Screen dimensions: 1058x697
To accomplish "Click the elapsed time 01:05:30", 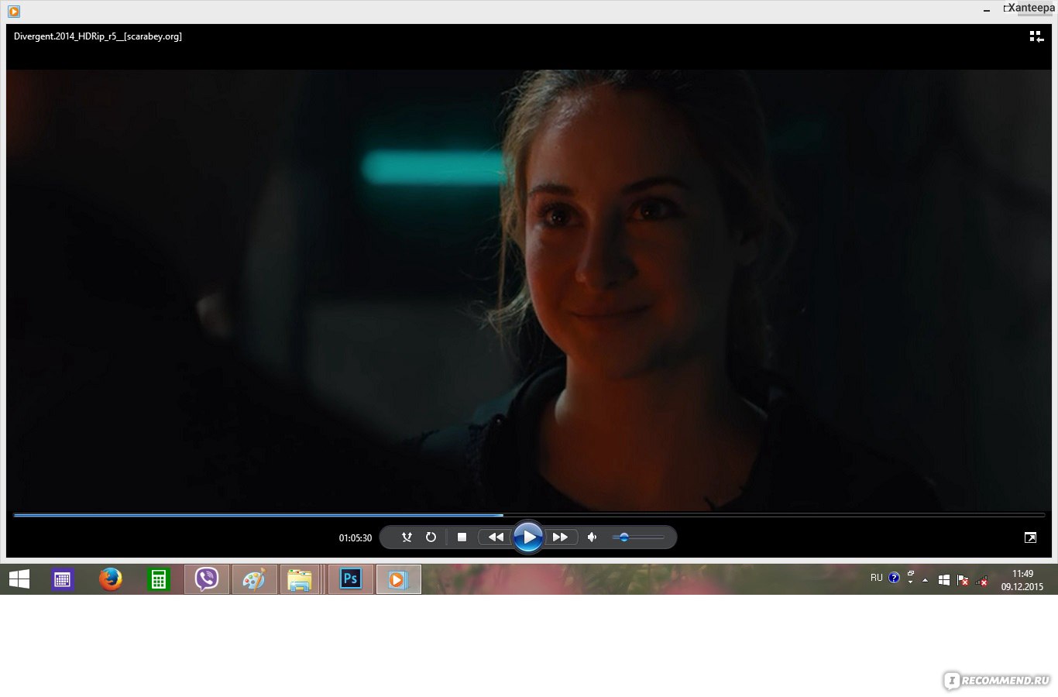I will 355,538.
